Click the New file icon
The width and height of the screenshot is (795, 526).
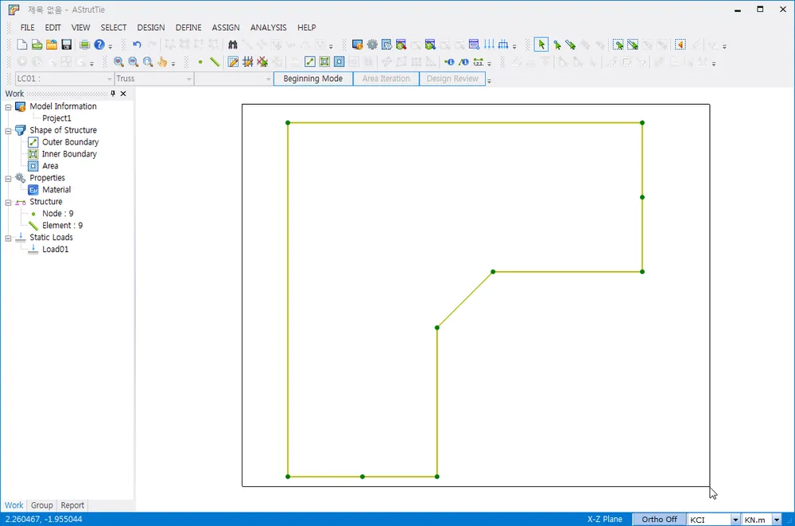pyautogui.click(x=21, y=45)
